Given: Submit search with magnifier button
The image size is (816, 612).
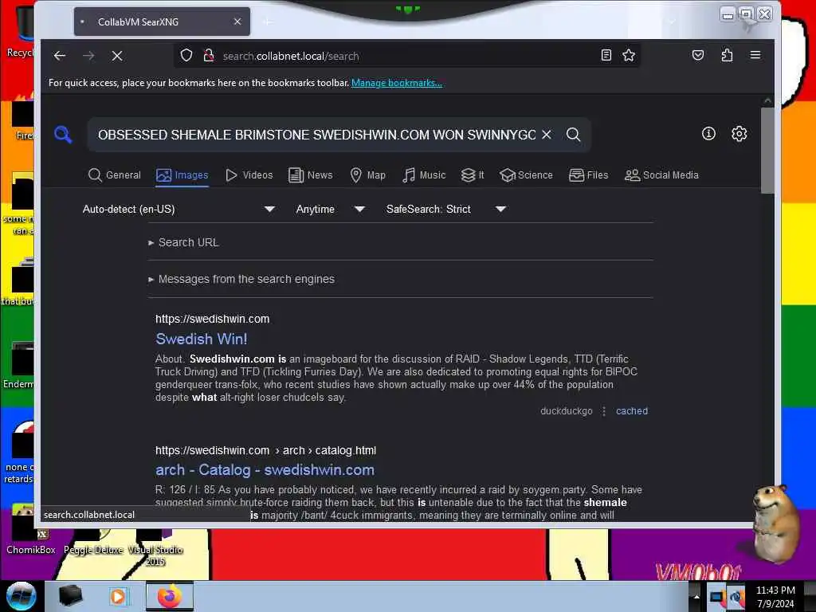Looking at the screenshot, I should pos(573,135).
